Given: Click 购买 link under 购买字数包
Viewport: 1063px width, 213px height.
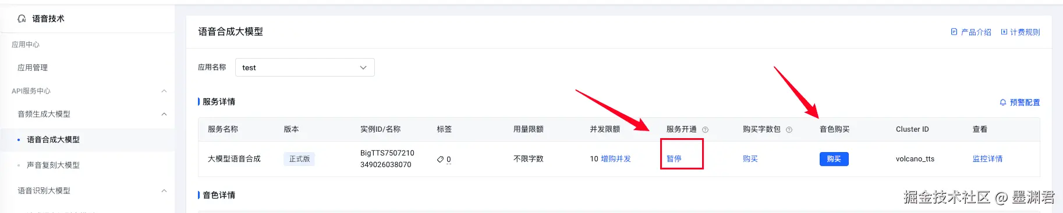Looking at the screenshot, I should click(x=750, y=158).
